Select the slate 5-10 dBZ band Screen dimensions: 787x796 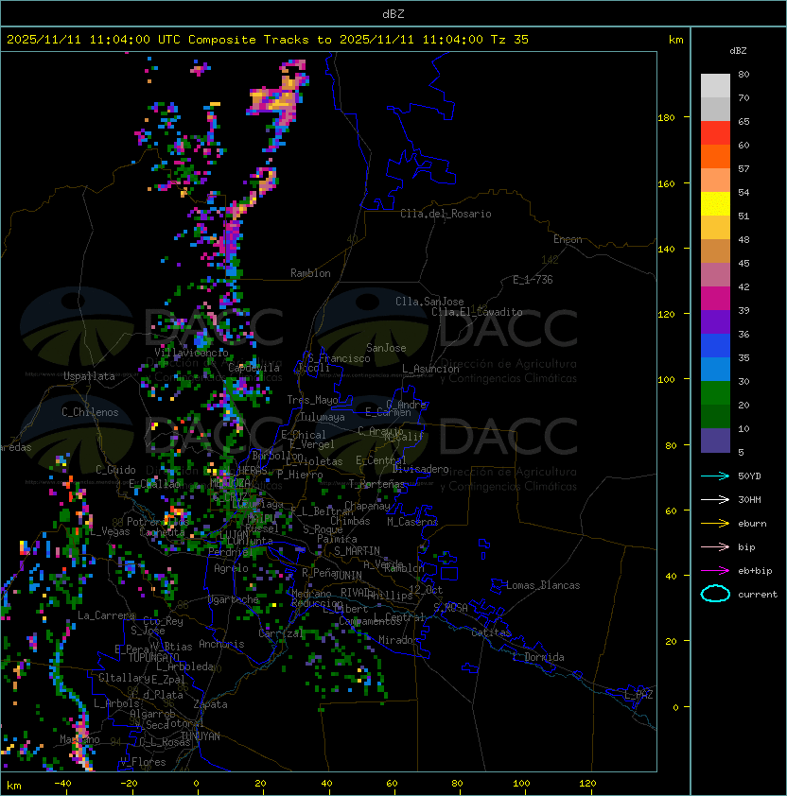[x=715, y=441]
